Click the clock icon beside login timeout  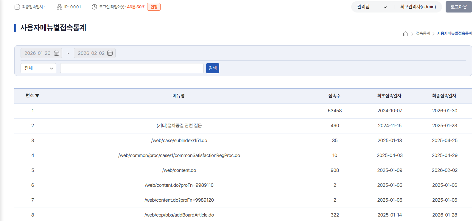click(x=94, y=7)
